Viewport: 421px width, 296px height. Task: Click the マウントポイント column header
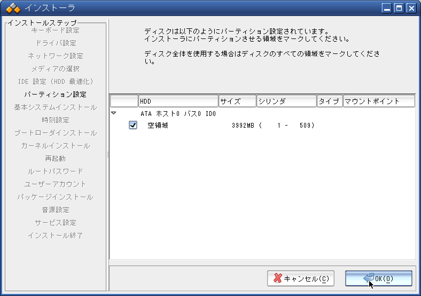click(379, 101)
